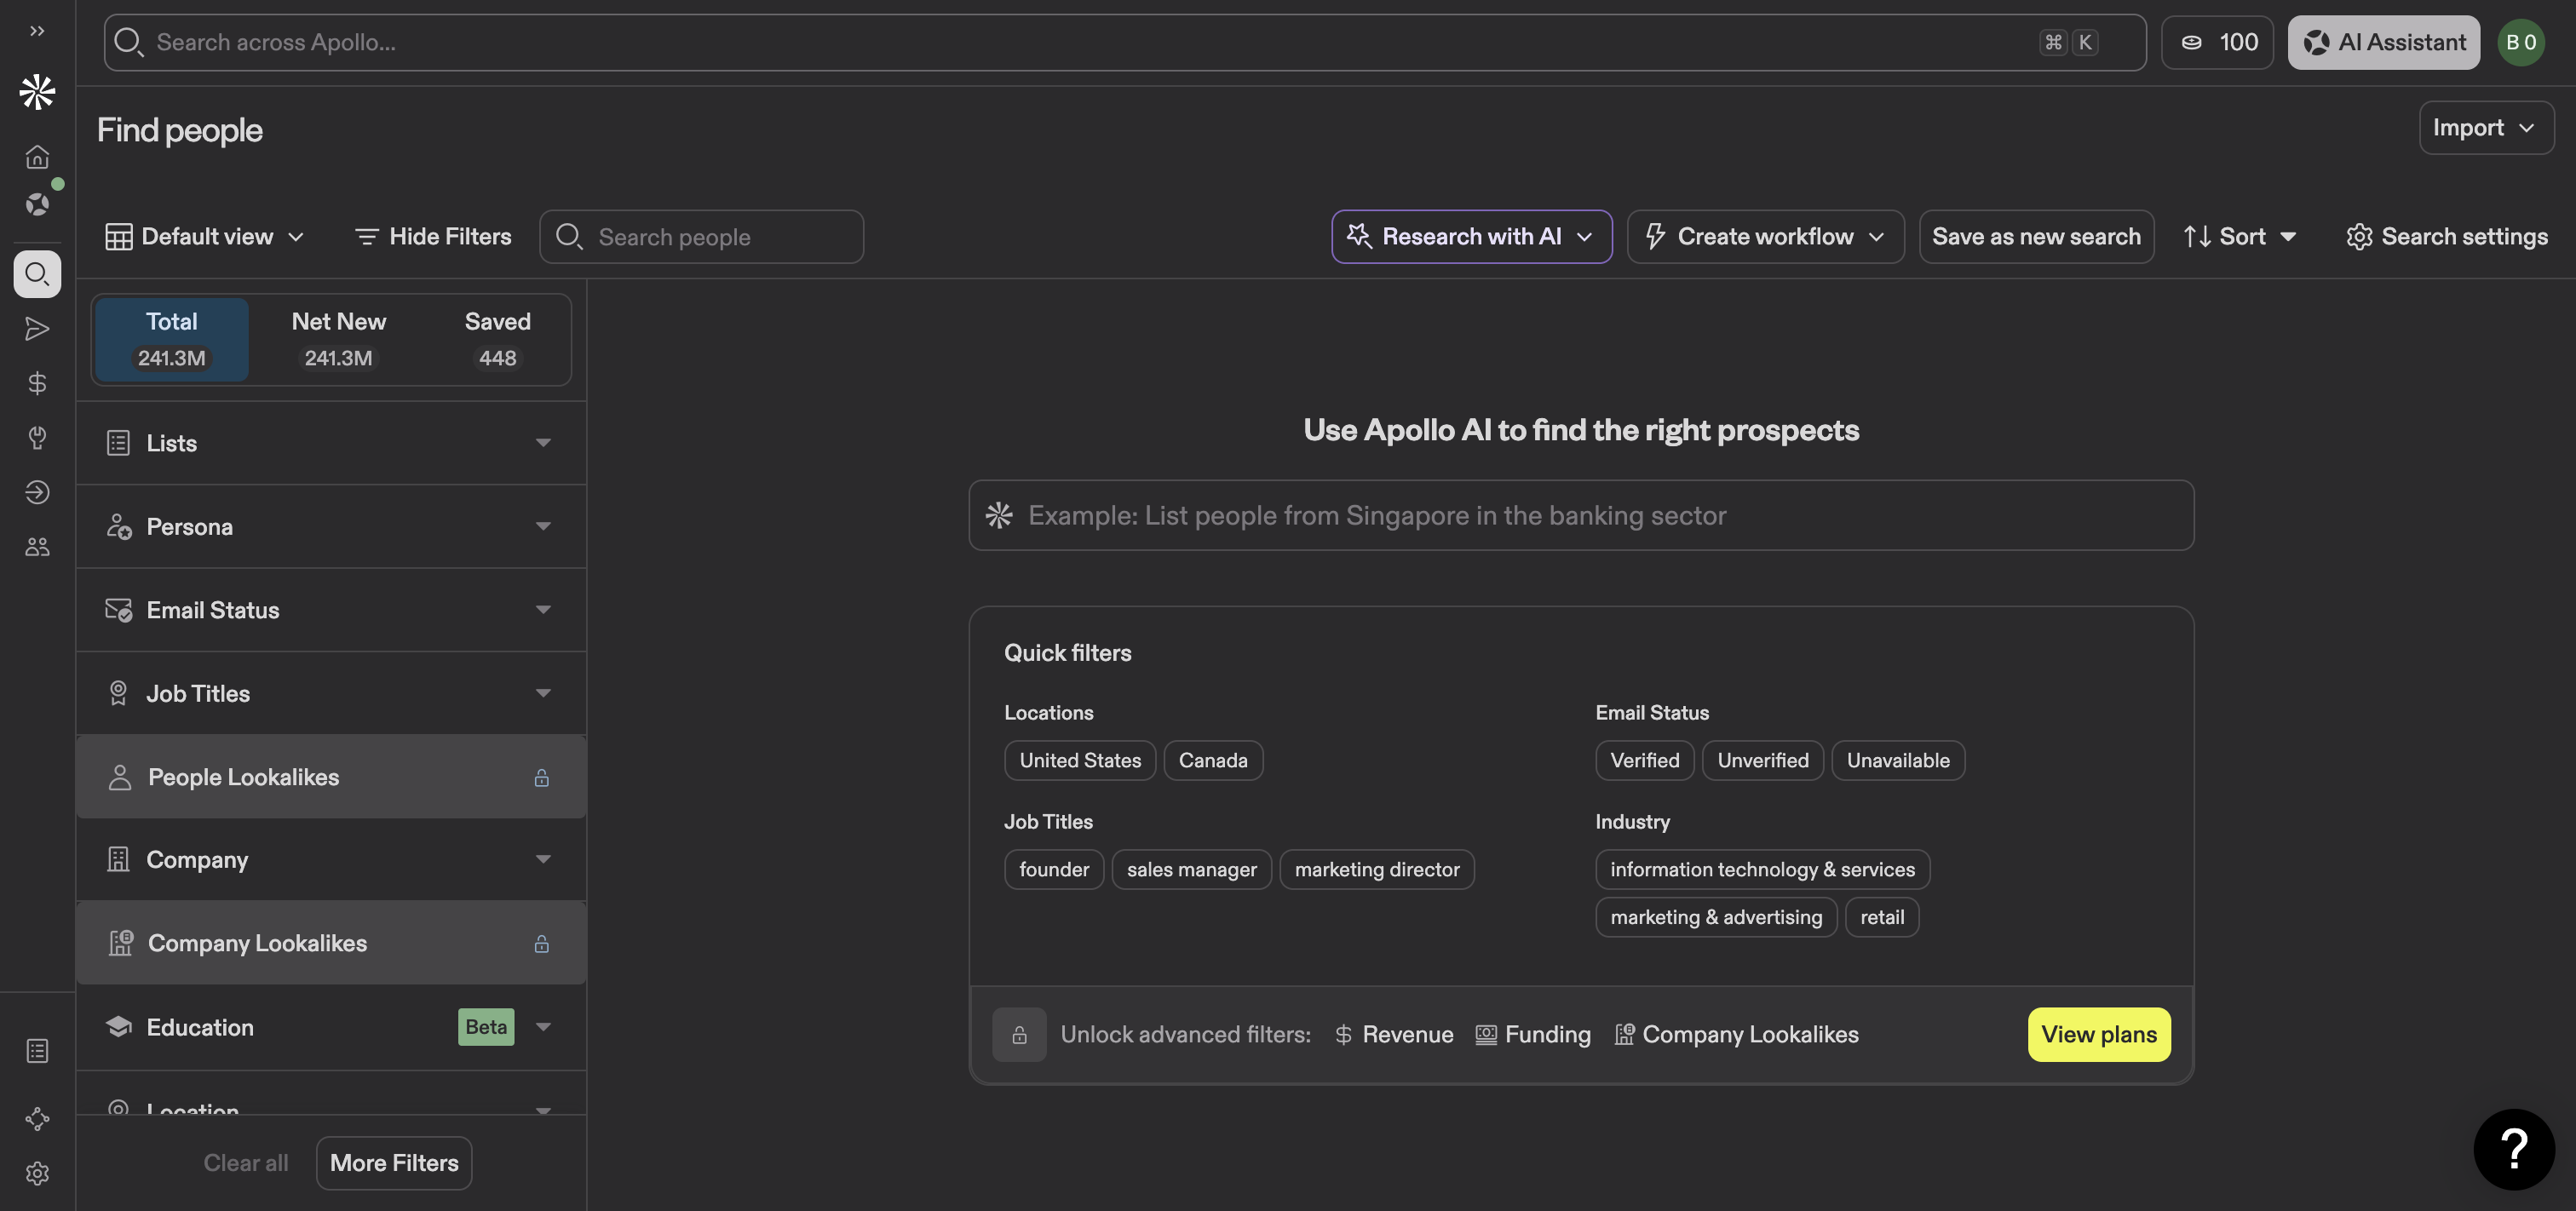Click the paper-plane sequences sidebar icon
2576x1211 pixels.
pos(37,329)
